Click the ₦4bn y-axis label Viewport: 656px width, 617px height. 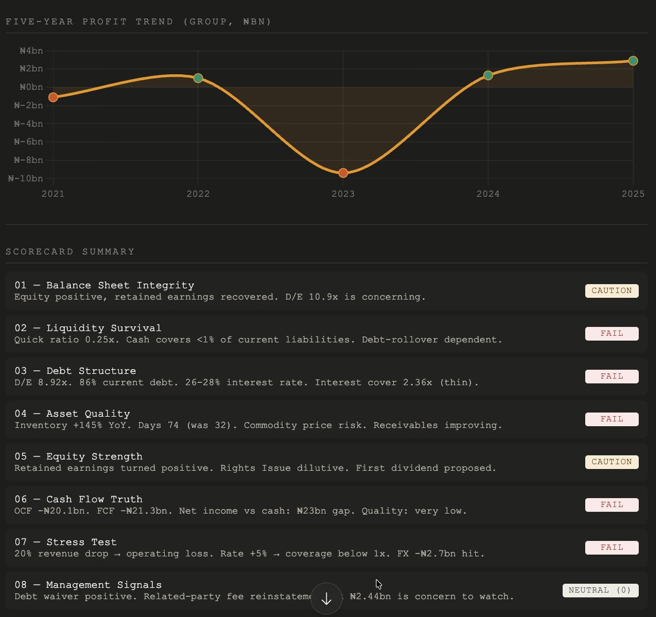tap(32, 51)
